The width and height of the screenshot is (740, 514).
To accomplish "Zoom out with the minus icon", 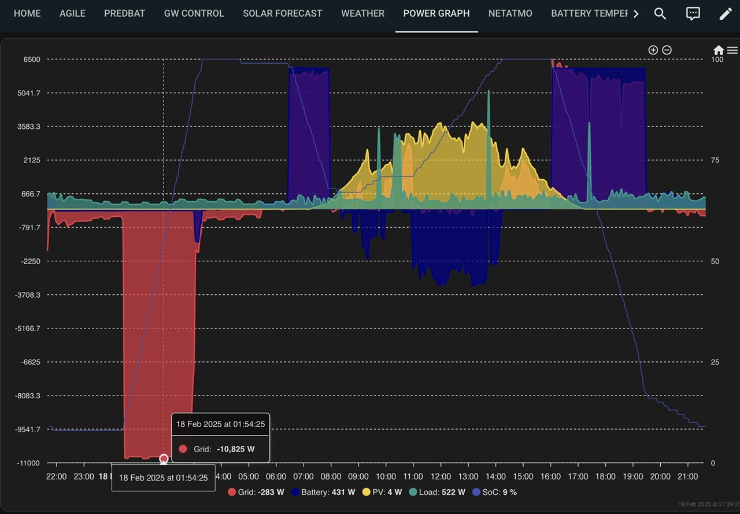I will [x=667, y=50].
